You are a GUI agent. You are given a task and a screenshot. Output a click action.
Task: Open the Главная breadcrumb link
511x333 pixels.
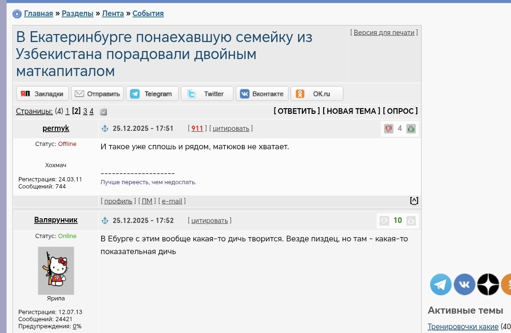point(38,14)
